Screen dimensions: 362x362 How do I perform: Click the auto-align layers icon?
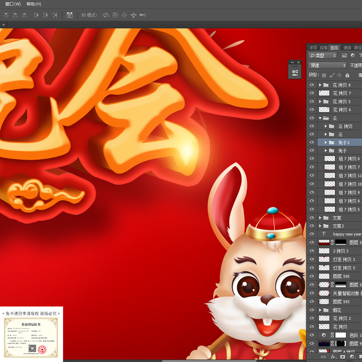[x=70, y=15]
